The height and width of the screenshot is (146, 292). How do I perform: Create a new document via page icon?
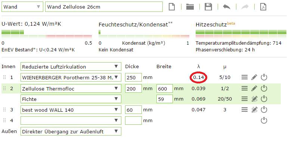172,7
